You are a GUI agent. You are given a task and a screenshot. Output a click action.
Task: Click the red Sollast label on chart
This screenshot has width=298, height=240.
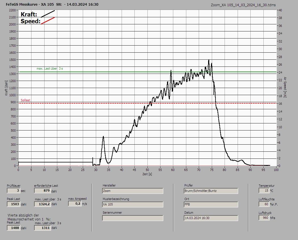tap(26, 100)
